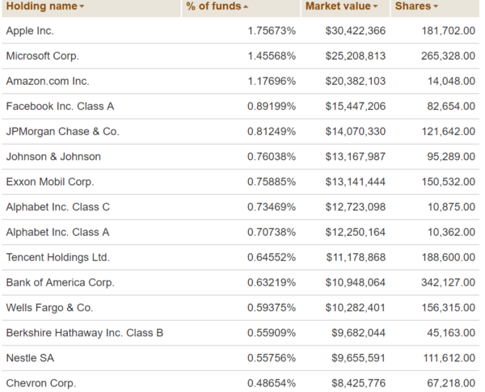Click Berkshire Hathaway Inc. Class B holding
The image size is (485, 392).
85,333
